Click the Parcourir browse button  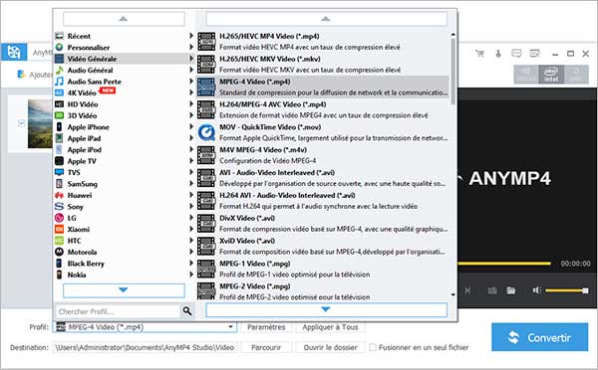click(x=266, y=347)
